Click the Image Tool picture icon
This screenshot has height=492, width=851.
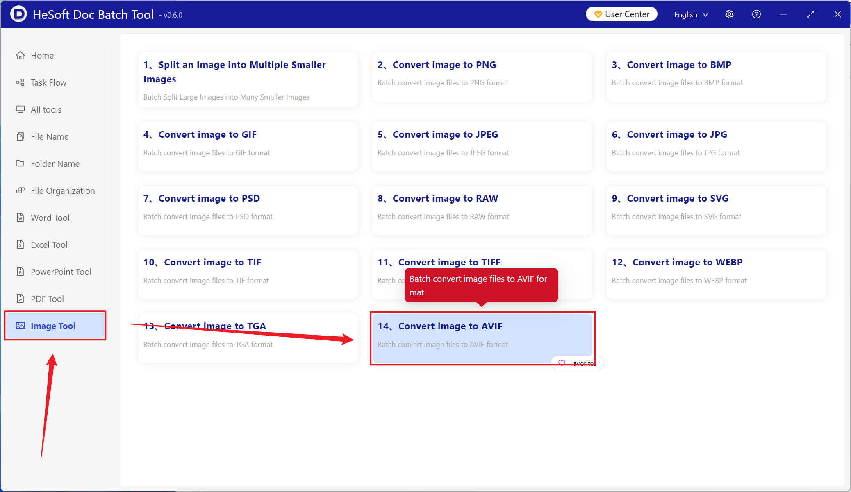coord(20,326)
